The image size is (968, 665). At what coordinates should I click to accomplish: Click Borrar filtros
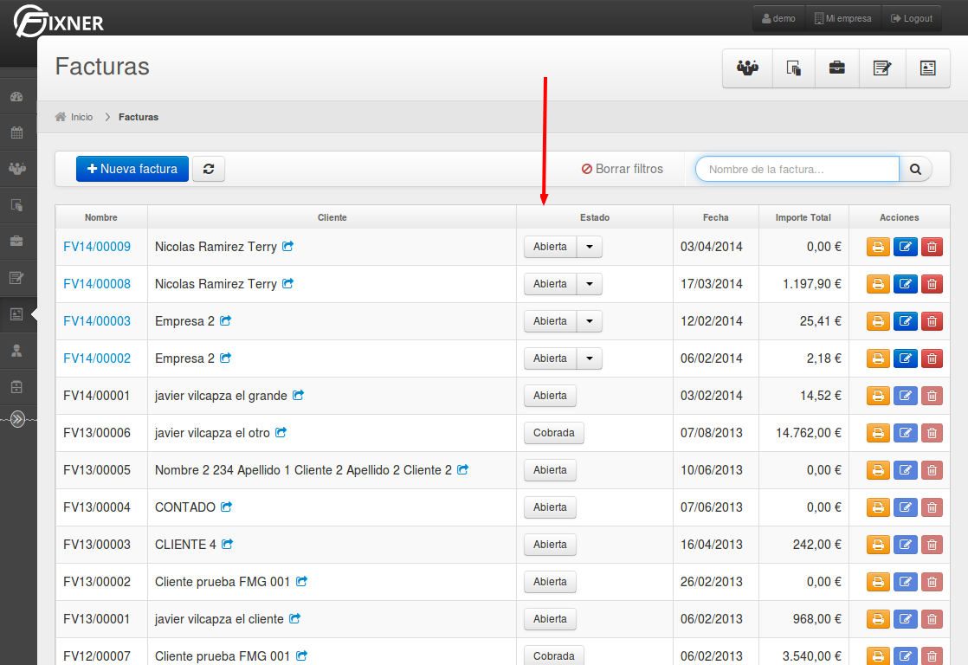pos(623,169)
